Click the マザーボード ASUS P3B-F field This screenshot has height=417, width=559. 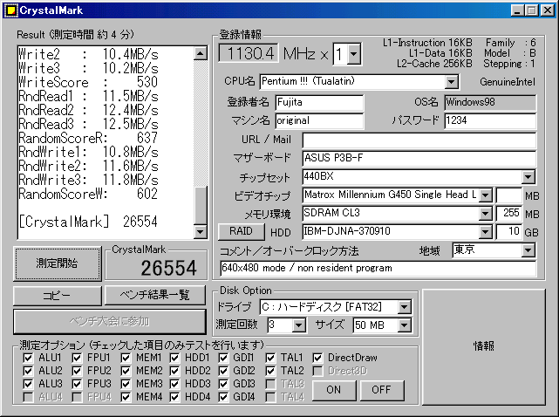[419, 158]
